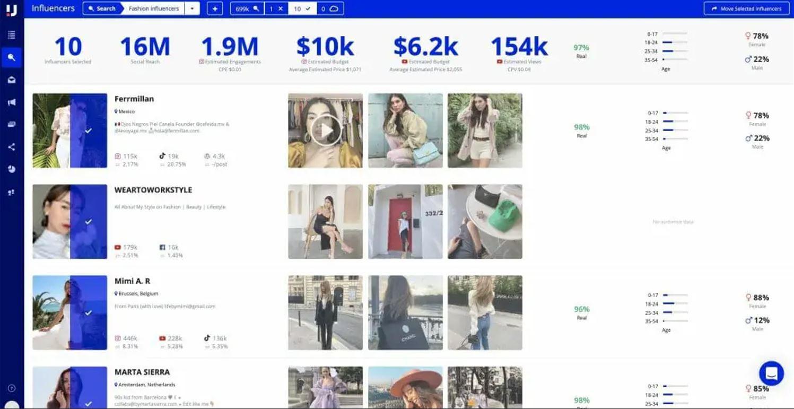Open the WEARTOWORKSTYLE profile name
This screenshot has width=794, height=409.
coord(153,190)
